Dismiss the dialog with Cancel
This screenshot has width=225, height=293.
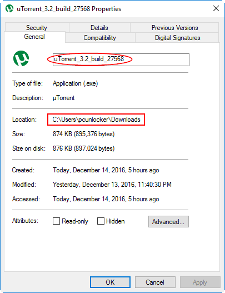[x=155, y=282]
